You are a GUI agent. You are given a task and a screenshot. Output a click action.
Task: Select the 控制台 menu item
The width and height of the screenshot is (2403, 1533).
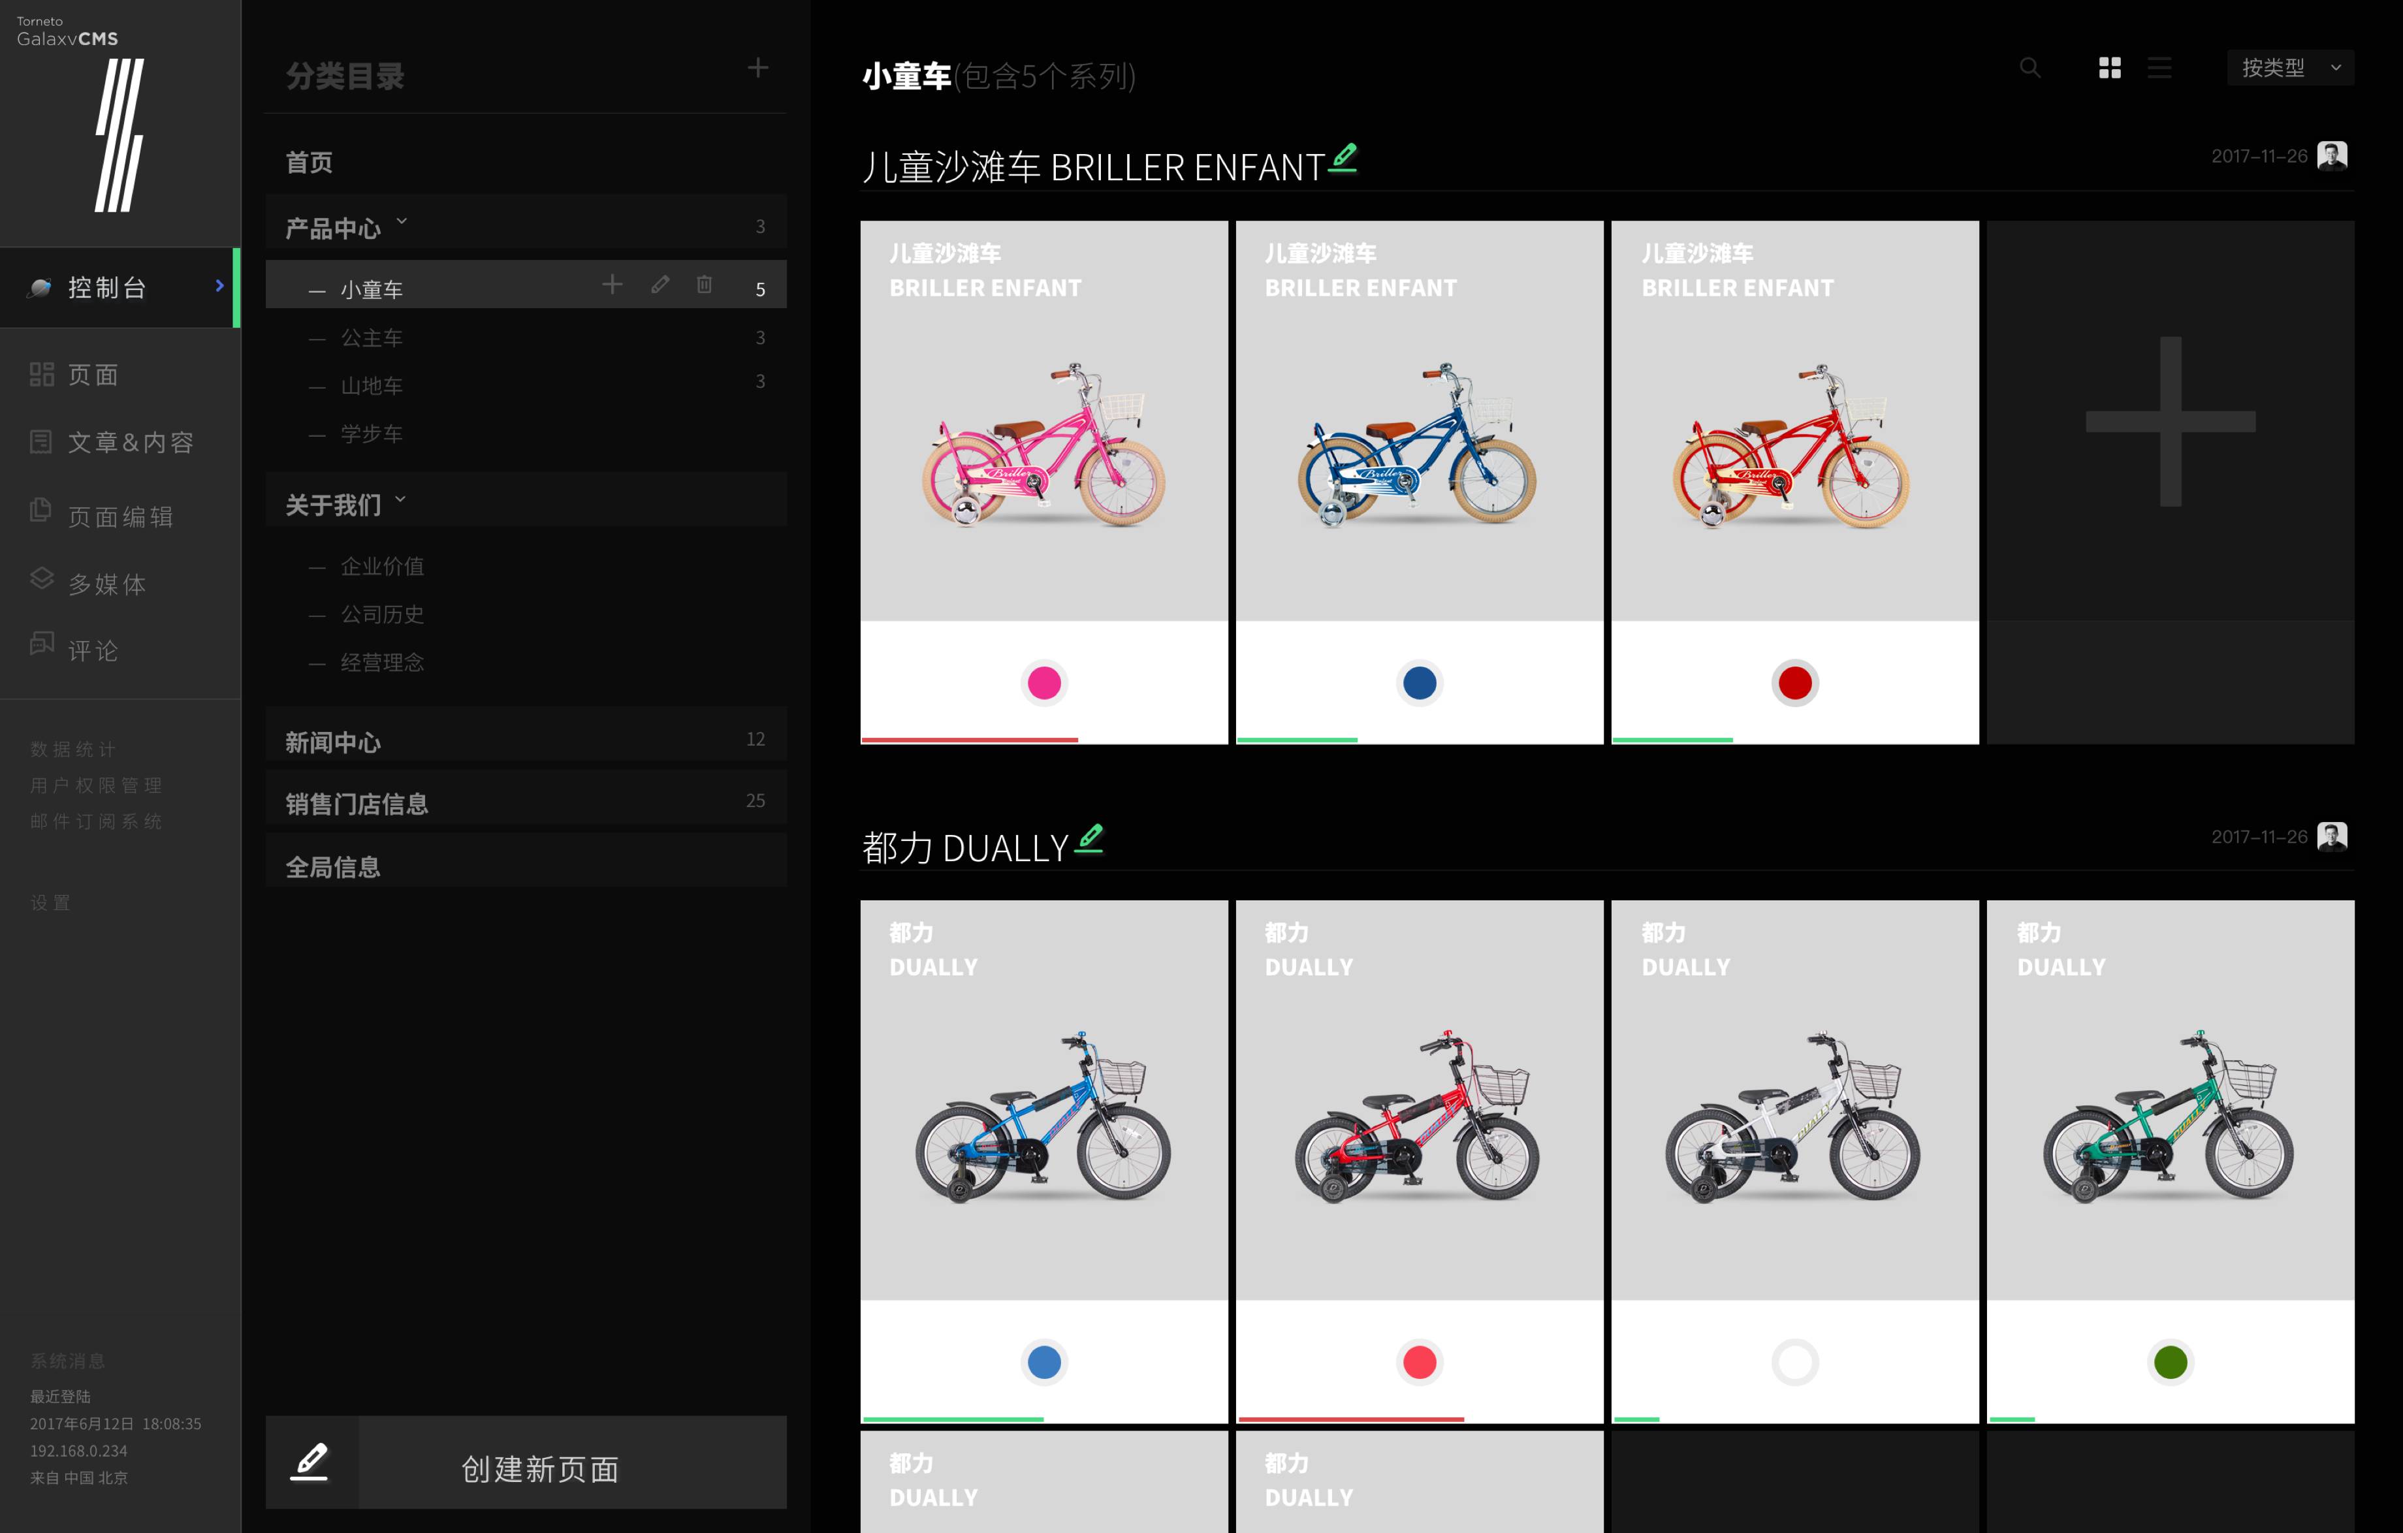pos(119,287)
